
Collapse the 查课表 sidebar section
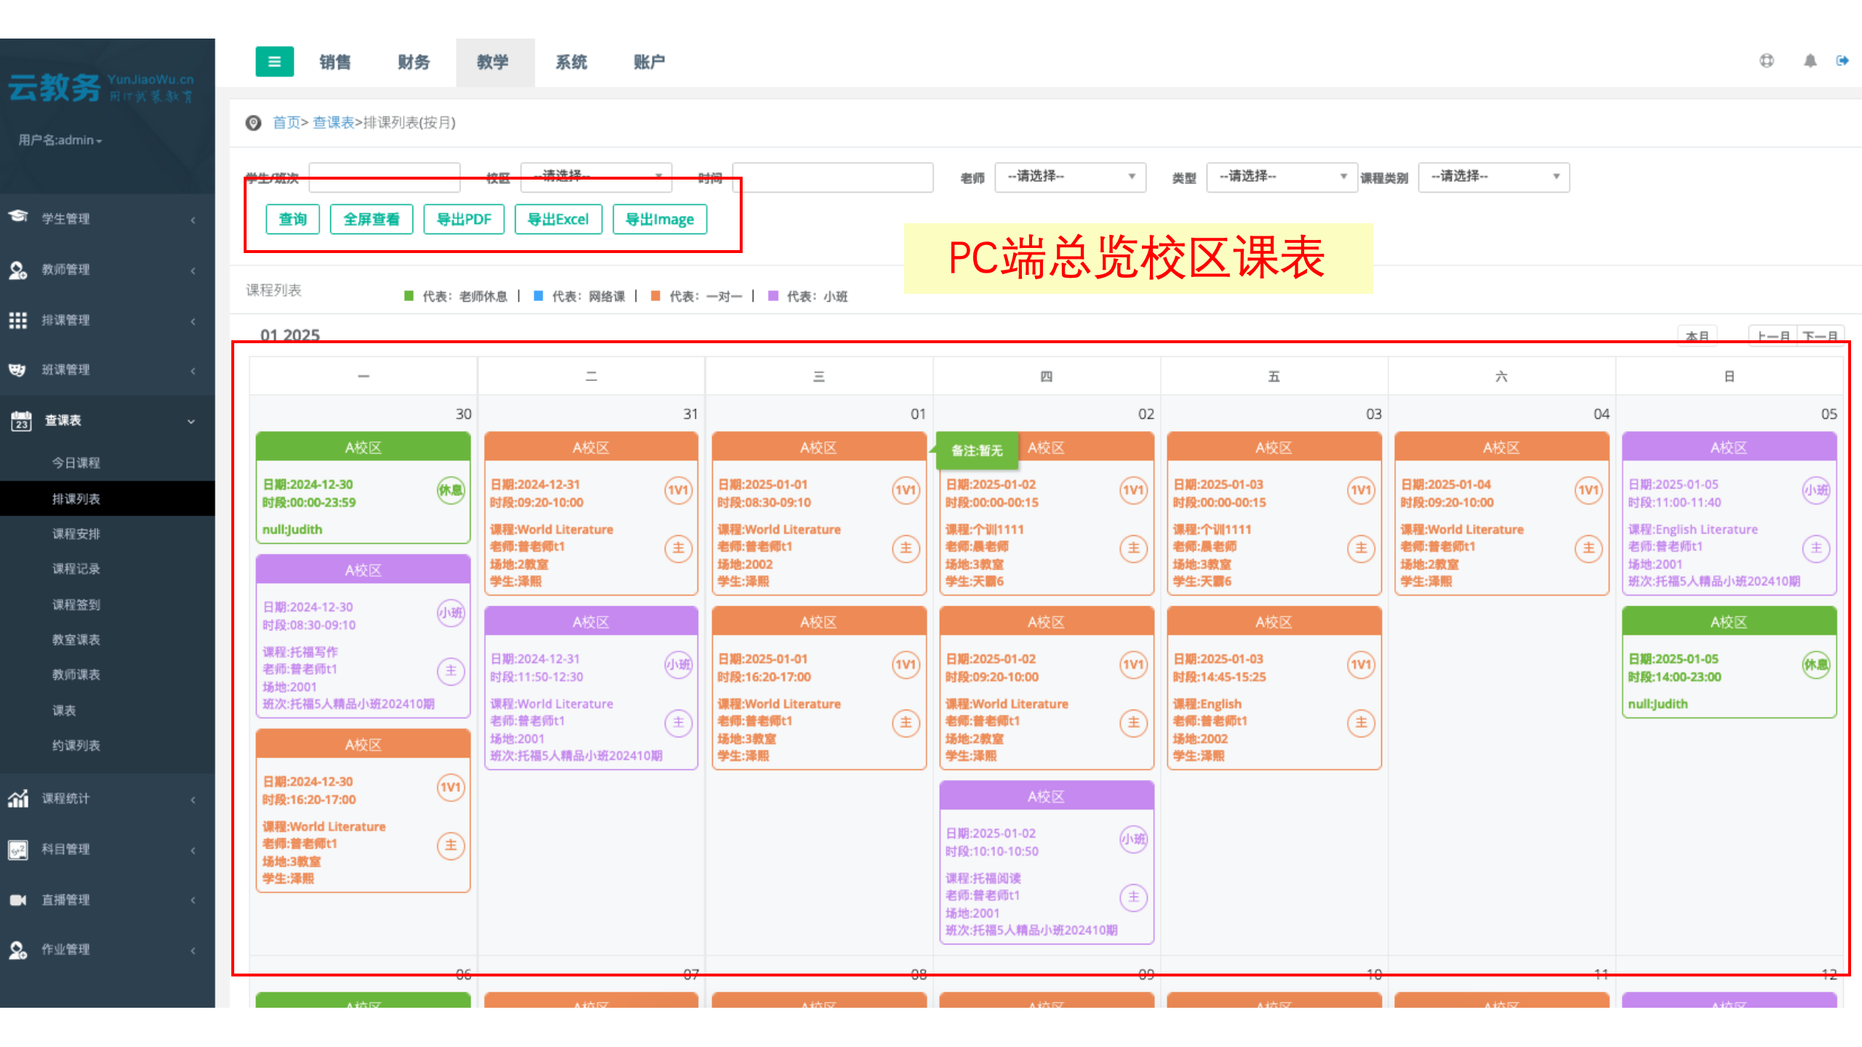pos(108,420)
